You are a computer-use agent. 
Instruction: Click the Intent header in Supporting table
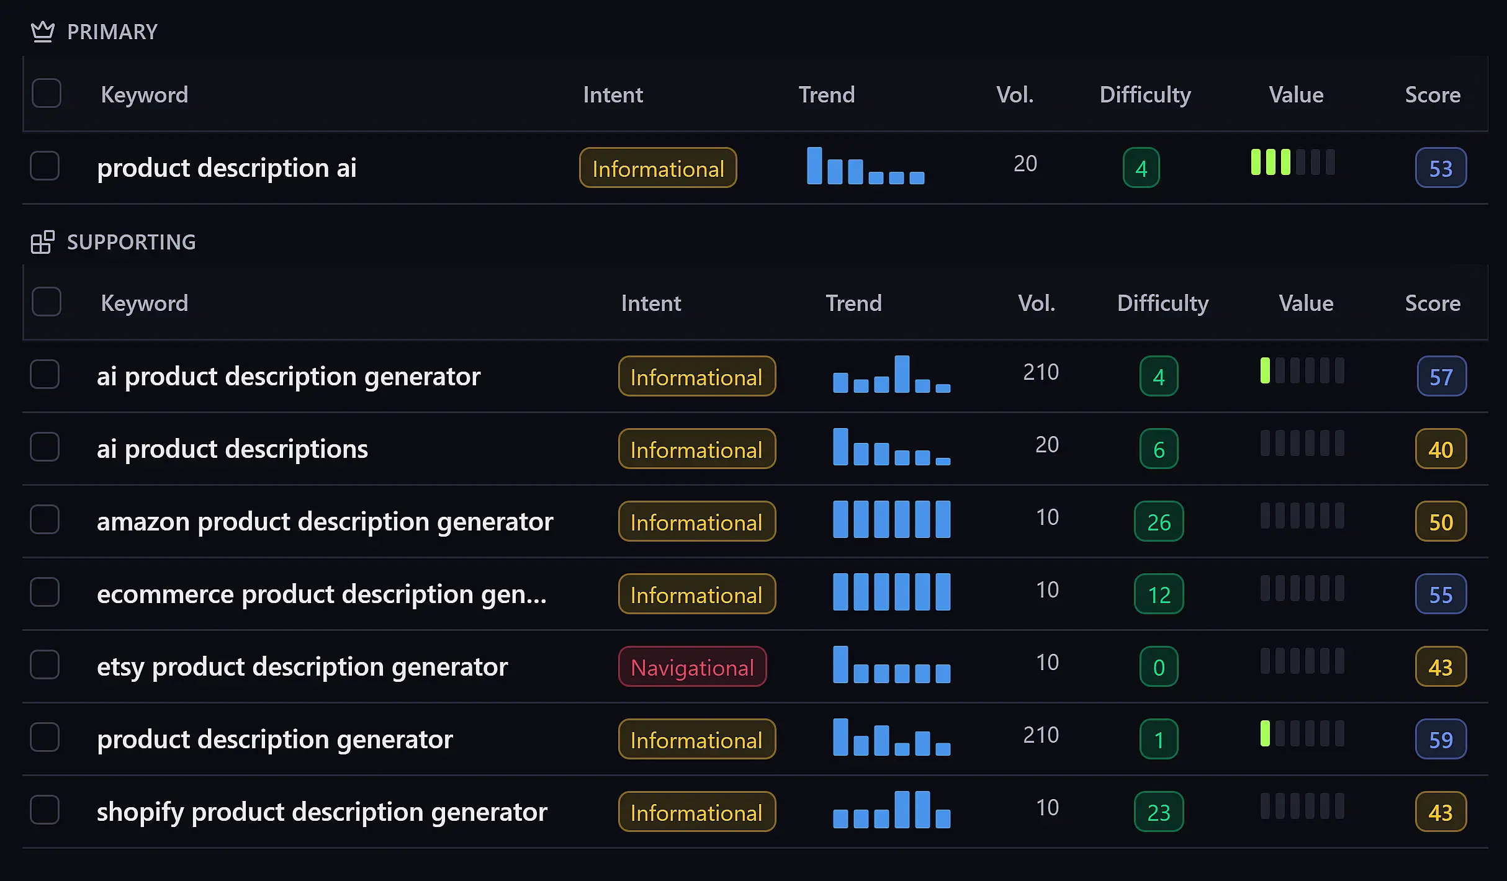[x=651, y=303]
